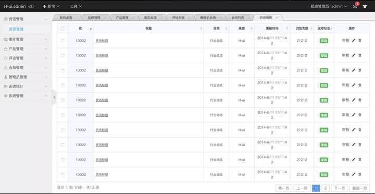Expand 产品管理 section chevron
This screenshot has height=194, width=375.
(x=46, y=49)
